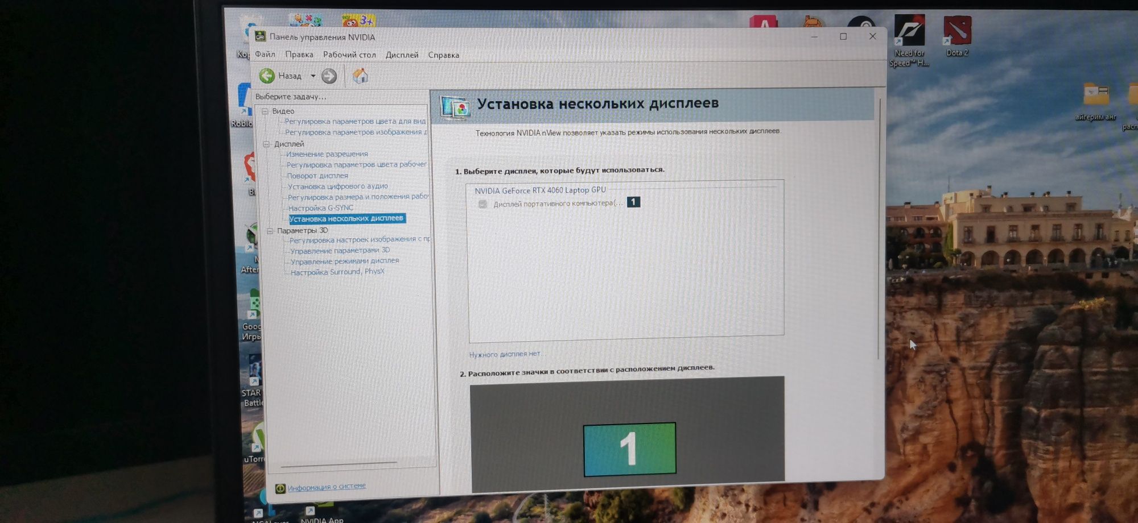Click the green Back arrow icon
Viewport: 1138px width, 523px height.
(266, 76)
